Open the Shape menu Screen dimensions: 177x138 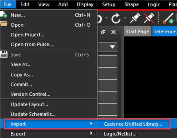tap(131, 4)
